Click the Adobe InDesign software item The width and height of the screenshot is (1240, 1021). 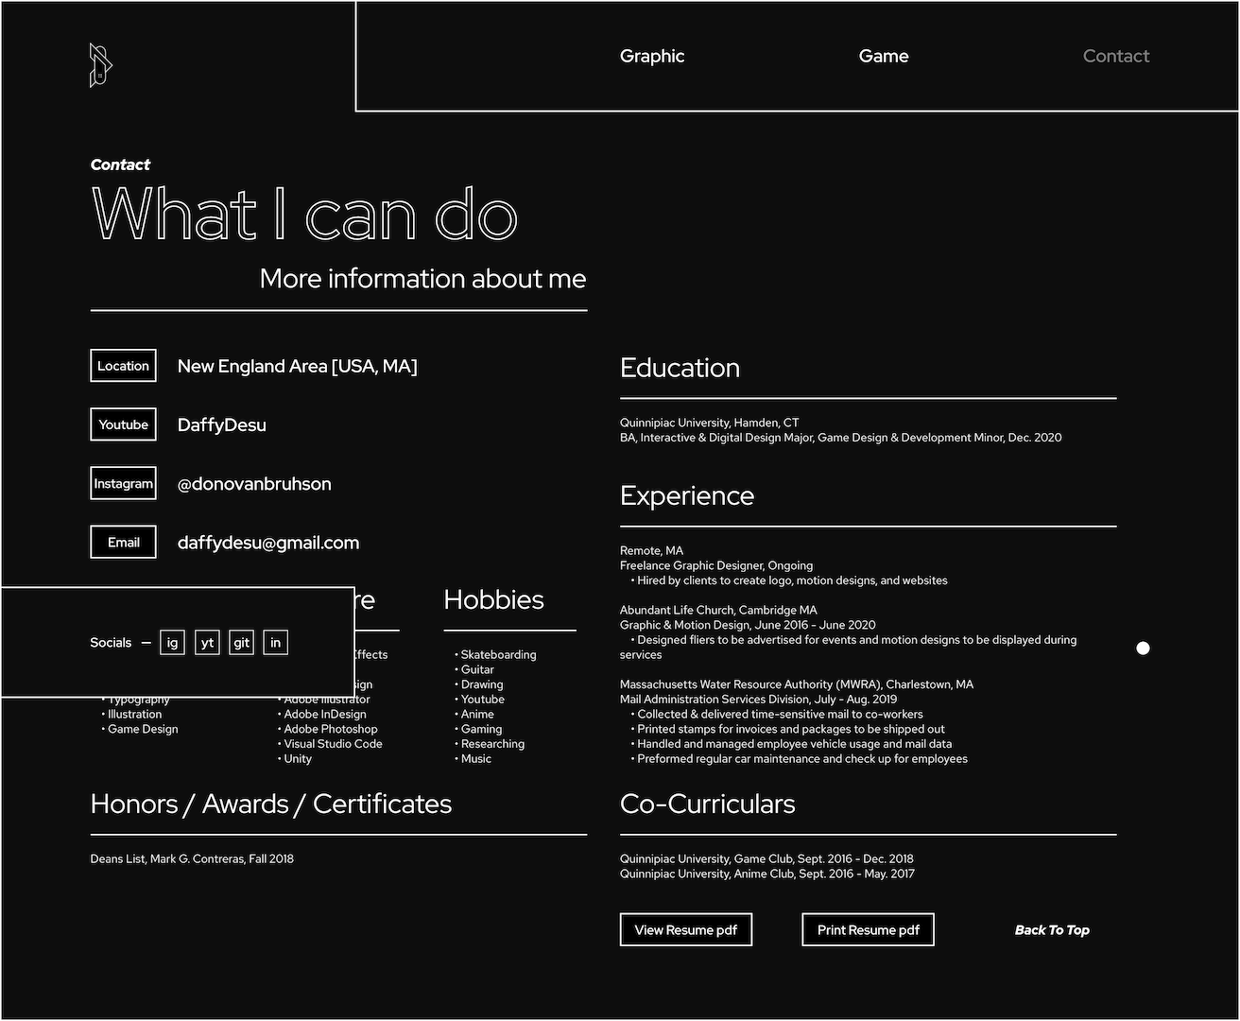(x=322, y=714)
